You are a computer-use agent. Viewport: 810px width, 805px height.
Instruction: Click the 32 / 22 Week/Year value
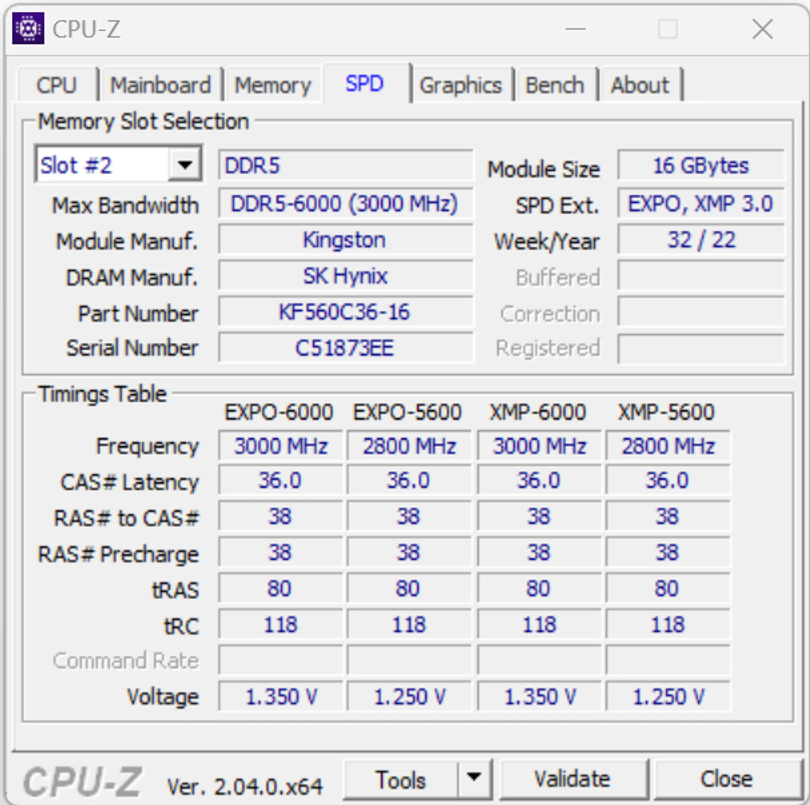click(701, 240)
